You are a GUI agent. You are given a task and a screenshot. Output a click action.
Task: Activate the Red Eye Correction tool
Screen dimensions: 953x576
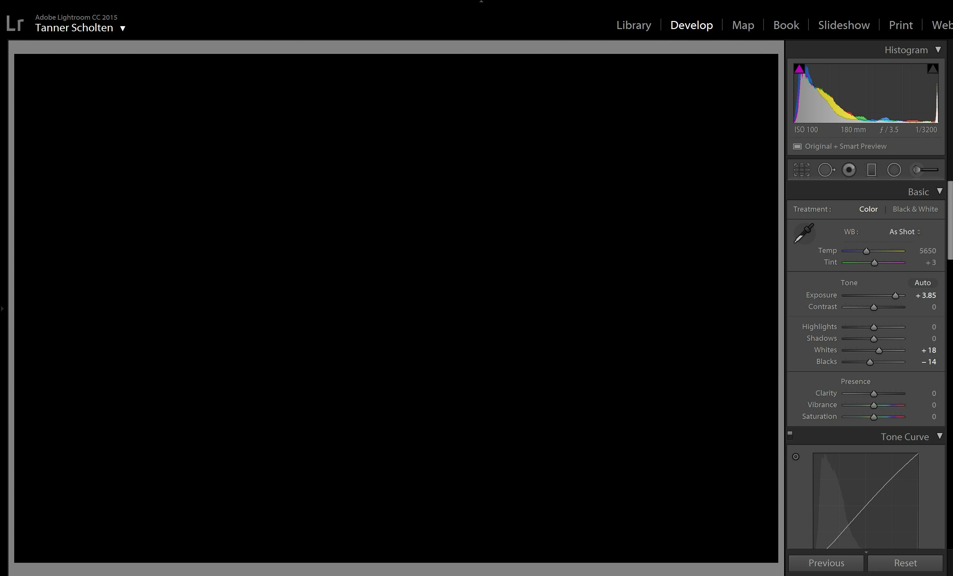tap(849, 170)
